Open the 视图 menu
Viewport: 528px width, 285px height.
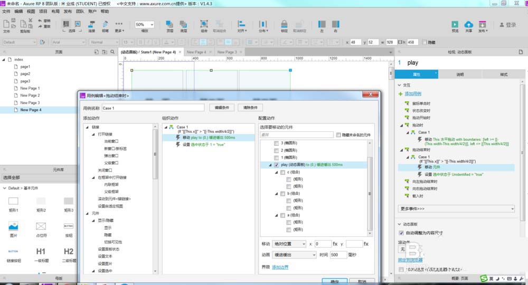point(31,12)
